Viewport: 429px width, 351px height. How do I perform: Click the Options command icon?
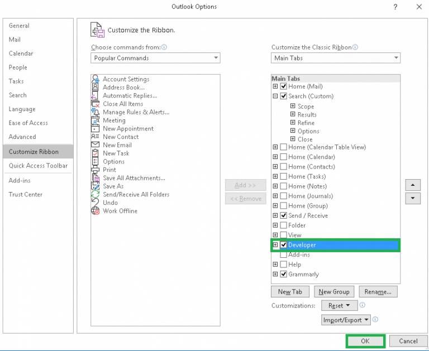pyautogui.click(x=95, y=161)
